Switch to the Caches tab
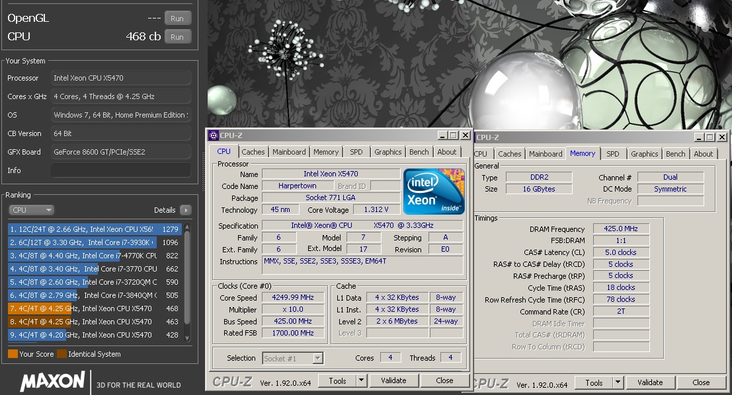Screen dimensions: 732x395 pyautogui.click(x=253, y=151)
